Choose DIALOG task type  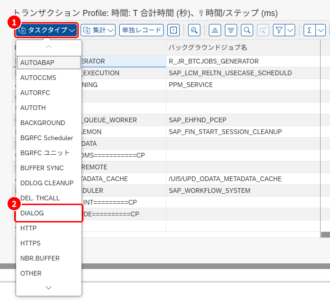pos(49,213)
